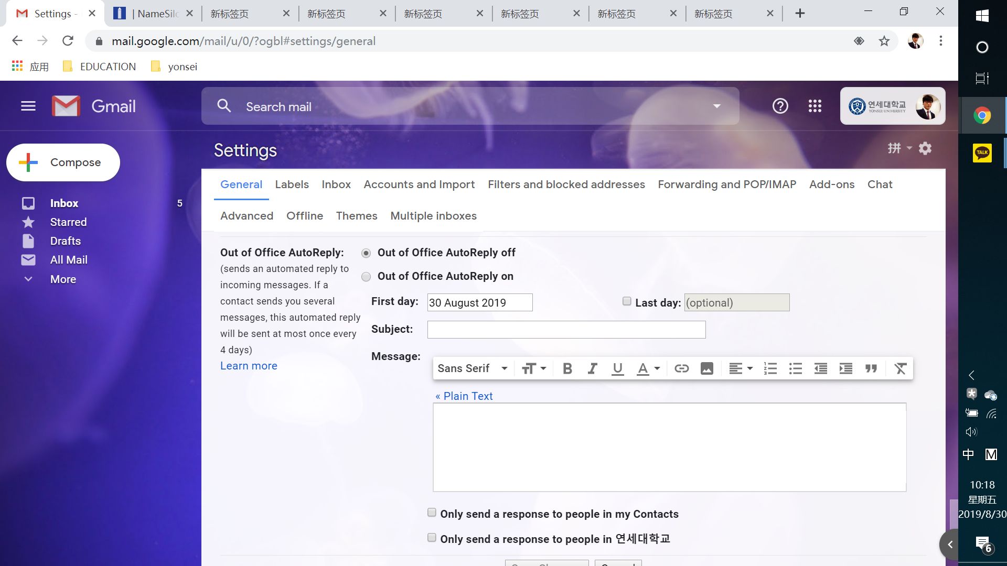Apply numbered list formatting

click(x=770, y=368)
